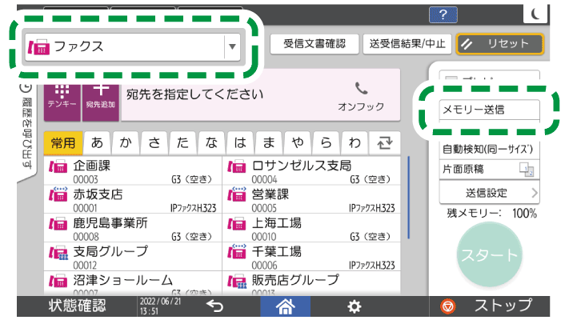Go to the home screen icon
The image size is (569, 320).
point(285,306)
